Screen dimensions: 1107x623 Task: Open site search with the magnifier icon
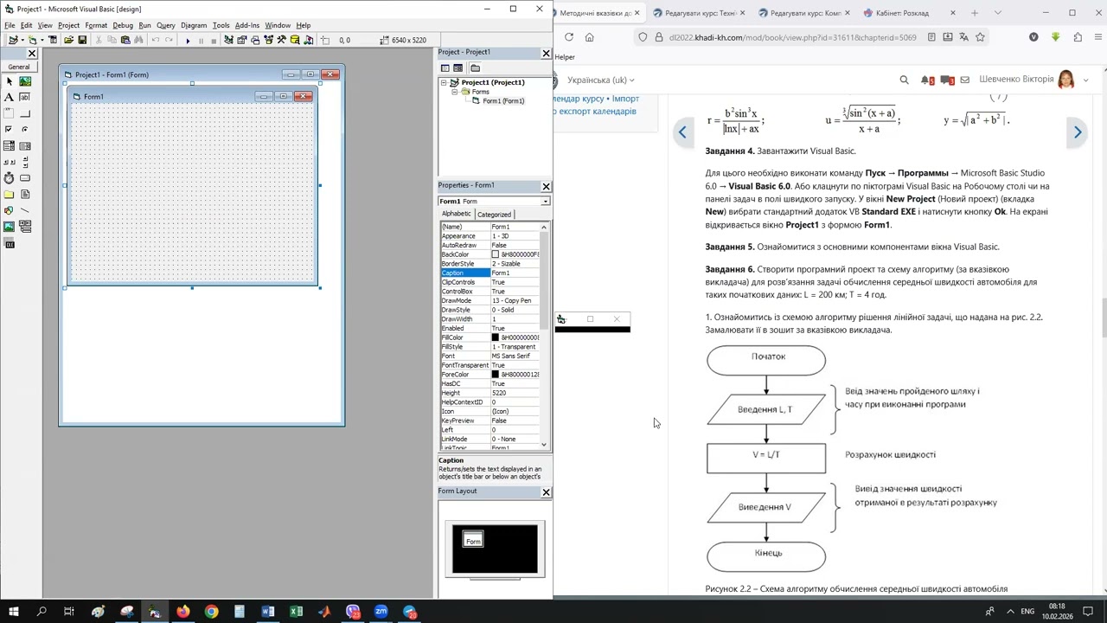[904, 80]
